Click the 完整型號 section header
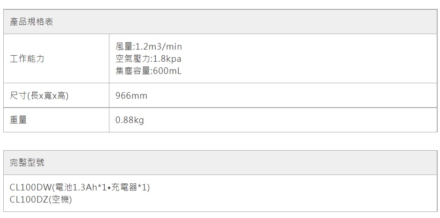This screenshot has width=440, height=218. point(27,162)
